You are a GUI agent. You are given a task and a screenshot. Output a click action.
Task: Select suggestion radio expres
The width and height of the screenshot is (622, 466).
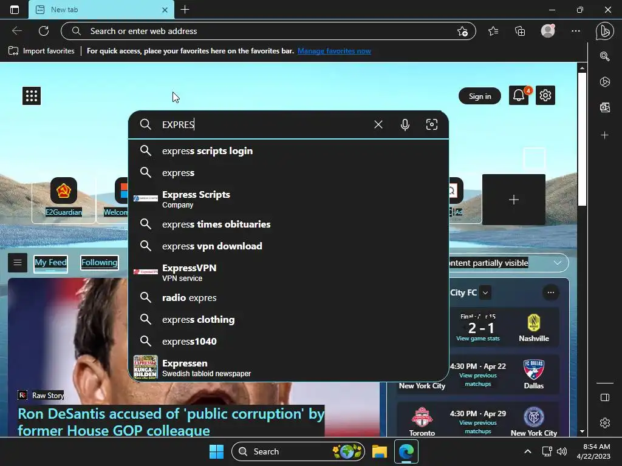coord(289,297)
